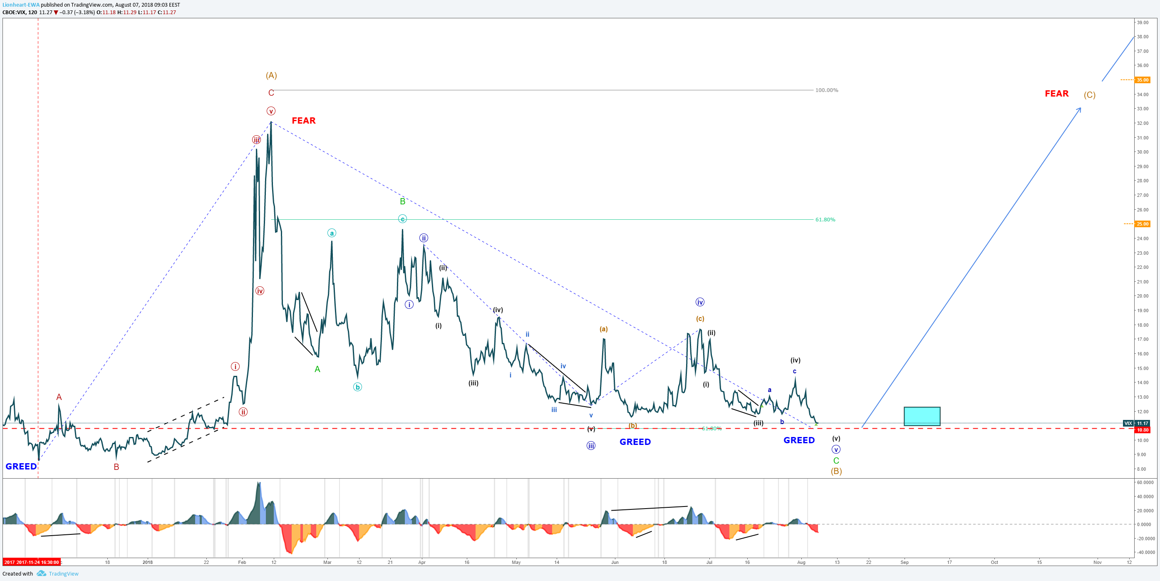
Task: Click the Oct label on time axis
Action: coord(994,562)
